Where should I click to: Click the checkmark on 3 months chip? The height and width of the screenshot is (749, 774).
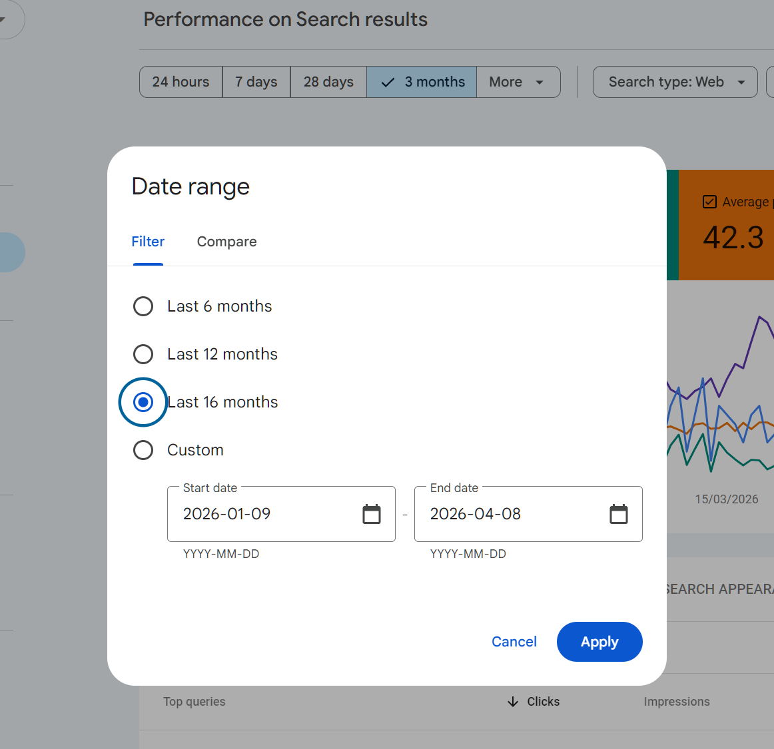(x=388, y=83)
